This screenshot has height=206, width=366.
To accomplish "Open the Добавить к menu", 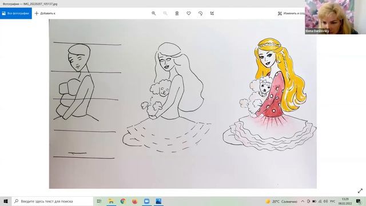I will (x=45, y=13).
